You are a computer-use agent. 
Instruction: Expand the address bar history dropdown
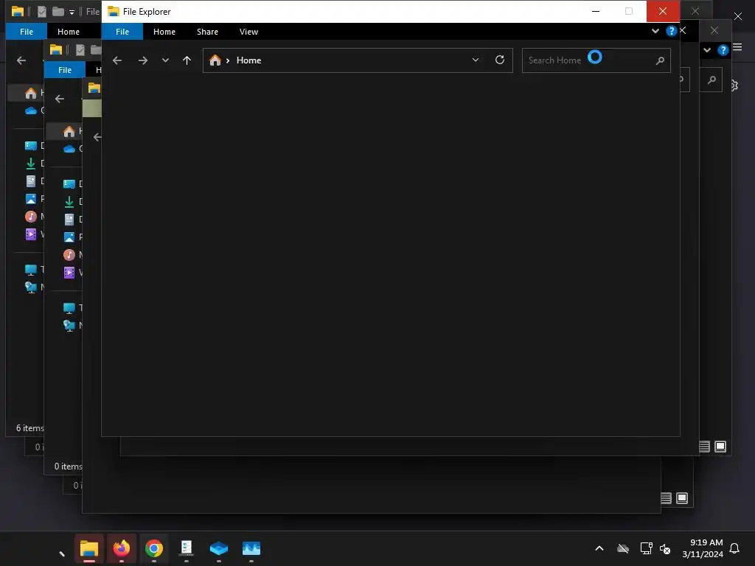coord(476,60)
